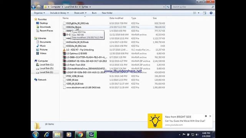
Task: Select file P705_V20B_00.kdz
Action: pyautogui.click(x=75, y=76)
